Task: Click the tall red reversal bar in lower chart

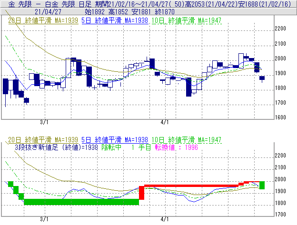Action: click(x=141, y=193)
